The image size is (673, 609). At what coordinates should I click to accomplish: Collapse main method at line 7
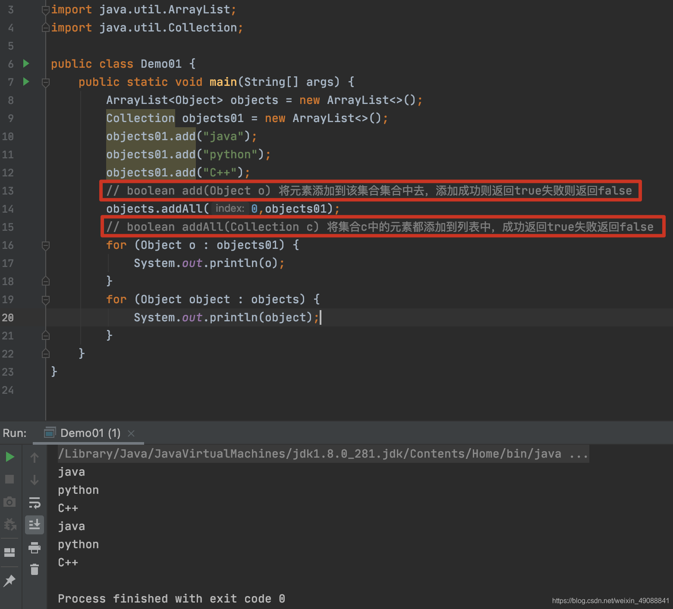coord(45,82)
